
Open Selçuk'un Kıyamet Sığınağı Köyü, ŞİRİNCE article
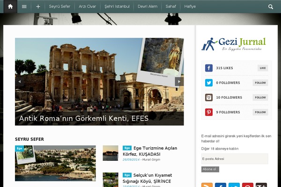[x=148, y=178]
